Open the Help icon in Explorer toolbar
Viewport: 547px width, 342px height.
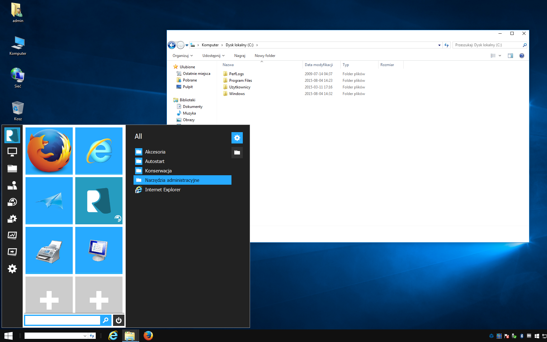coord(522,56)
